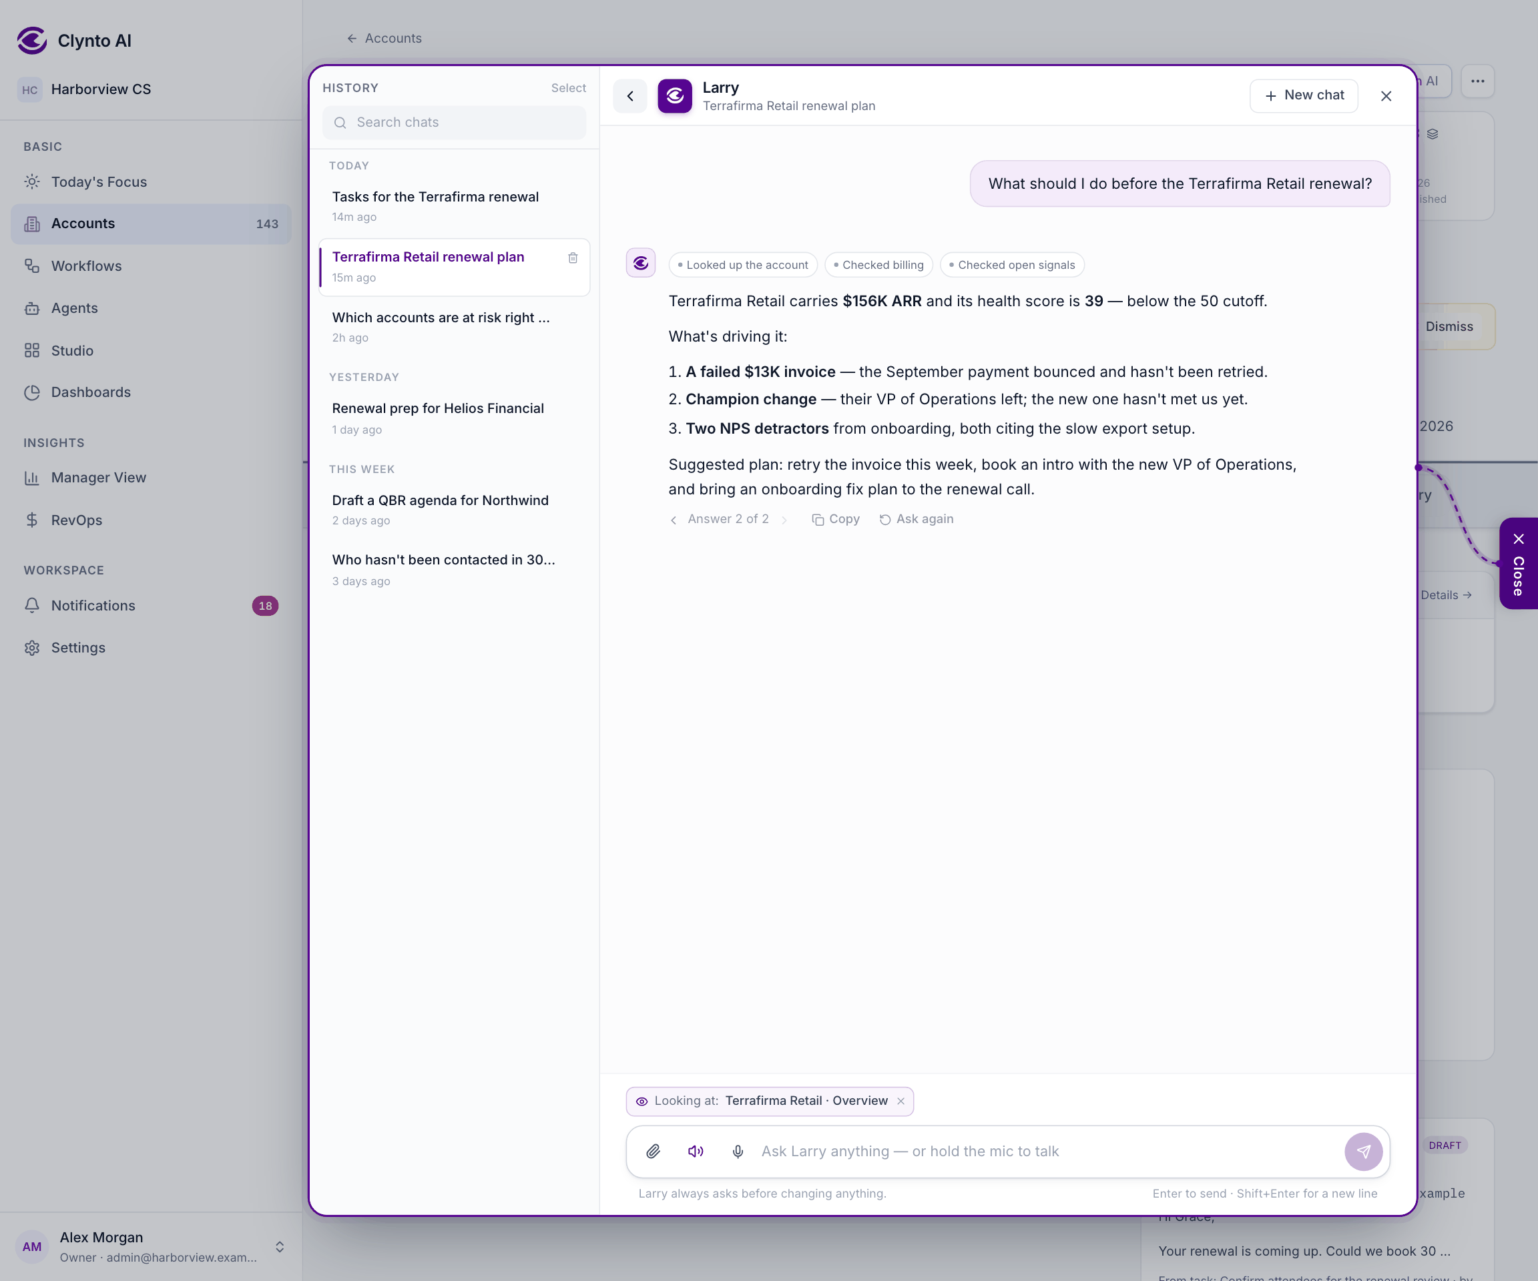Open Dashboards in the sidebar
The width and height of the screenshot is (1538, 1281).
[x=151, y=392]
